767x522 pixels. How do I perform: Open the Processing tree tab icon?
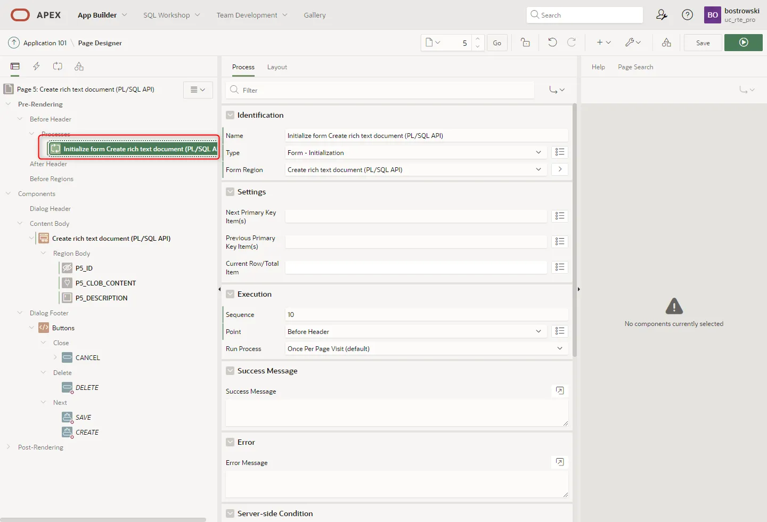point(58,67)
